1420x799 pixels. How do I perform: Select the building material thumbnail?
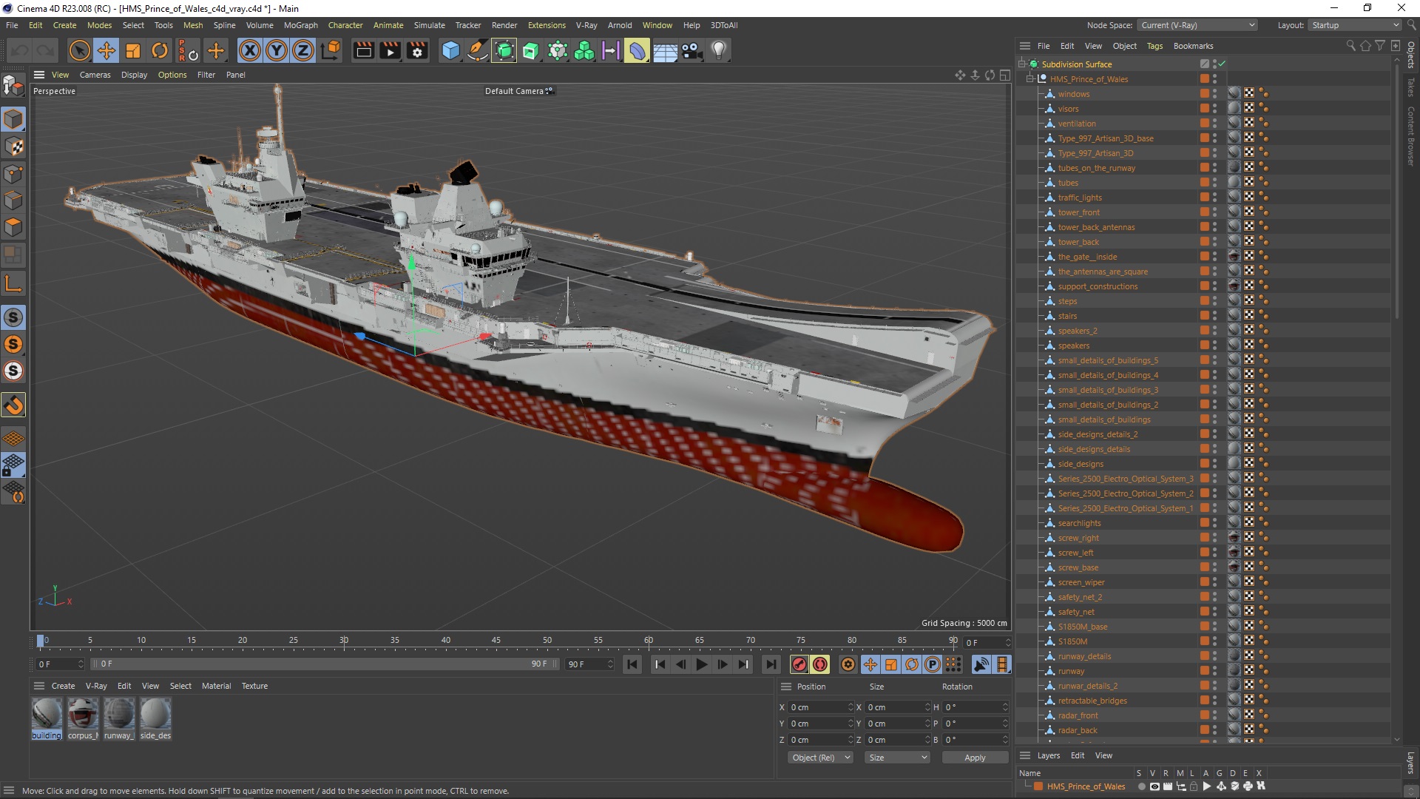pos(46,715)
